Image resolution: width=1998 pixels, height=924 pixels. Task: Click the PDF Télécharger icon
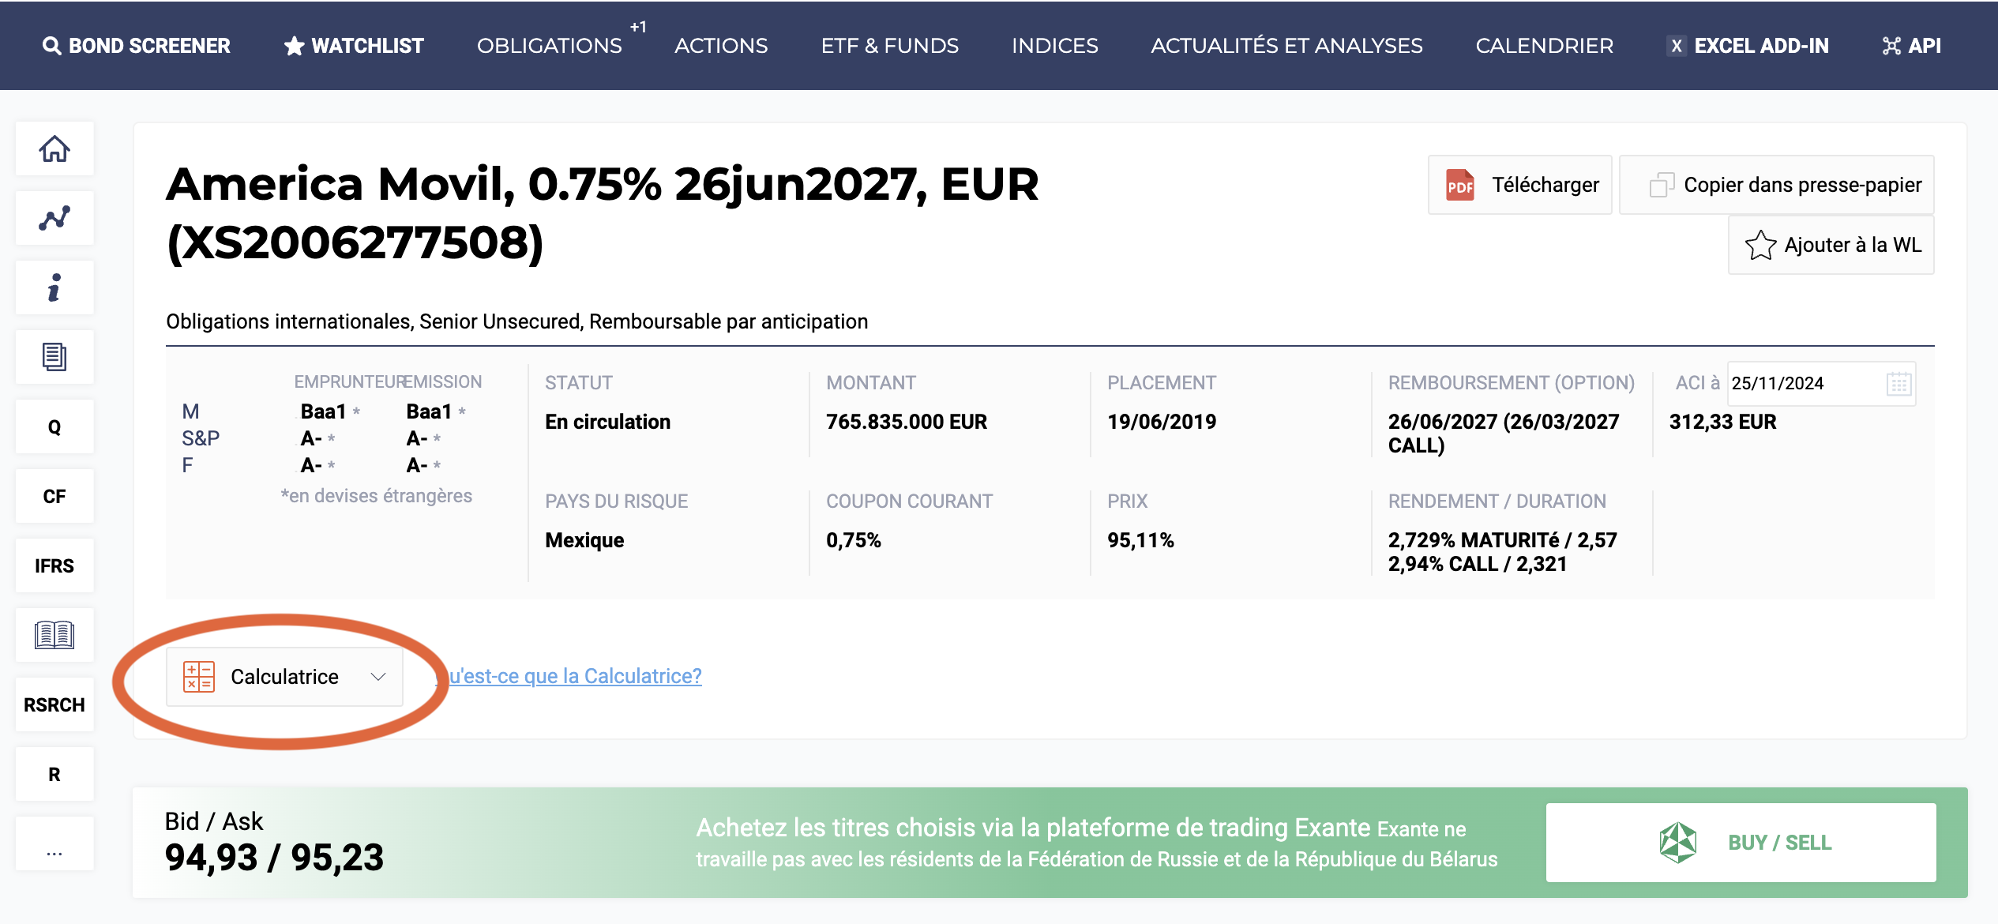(1460, 185)
